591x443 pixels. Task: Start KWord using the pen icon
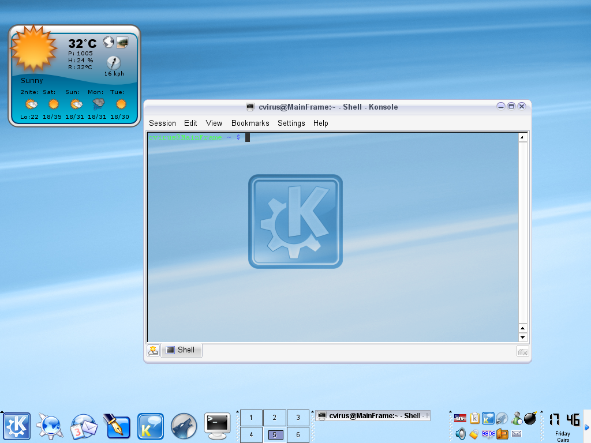tap(118, 426)
